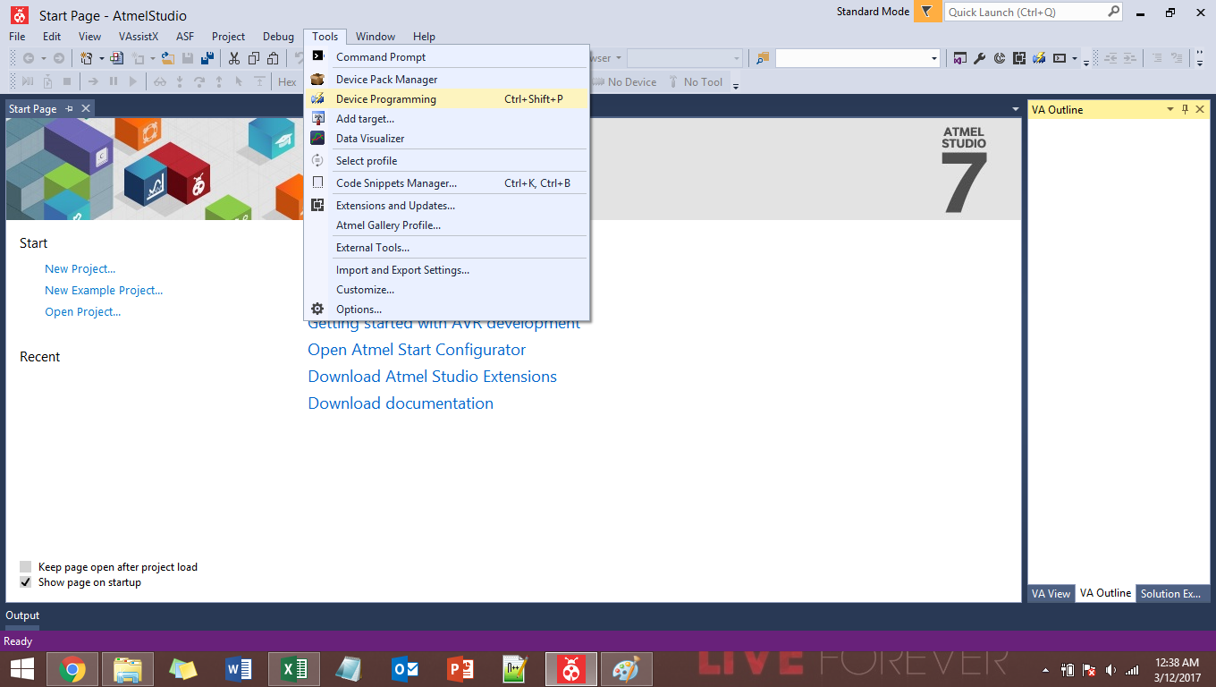Screen dimensions: 1216x687
Task: Switch to the VA View tab
Action: click(1051, 593)
